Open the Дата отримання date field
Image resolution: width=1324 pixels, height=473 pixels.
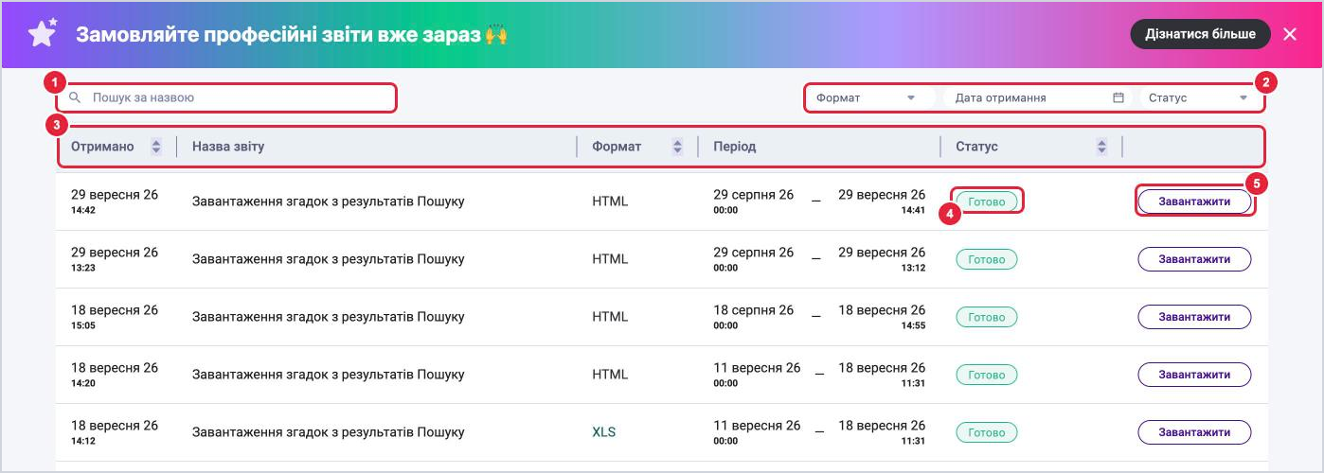[x=1040, y=97]
